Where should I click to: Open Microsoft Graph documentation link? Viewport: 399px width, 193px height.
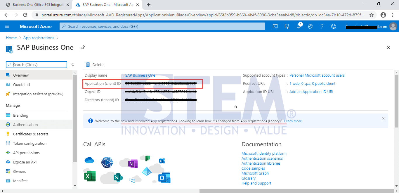coord(255,173)
